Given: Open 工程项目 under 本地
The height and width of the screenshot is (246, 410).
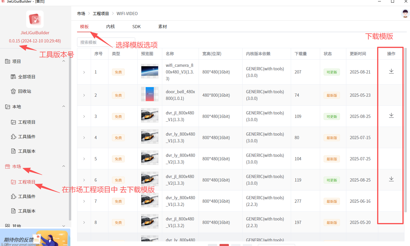Looking at the screenshot, I should (23, 122).
